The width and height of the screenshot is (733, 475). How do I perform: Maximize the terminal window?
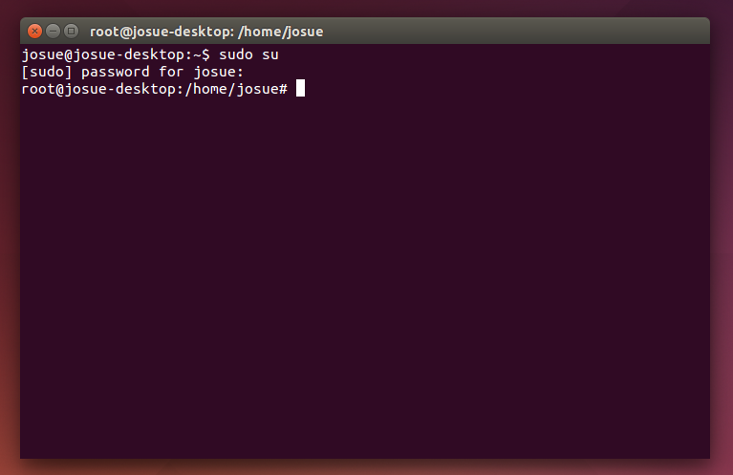click(x=71, y=32)
